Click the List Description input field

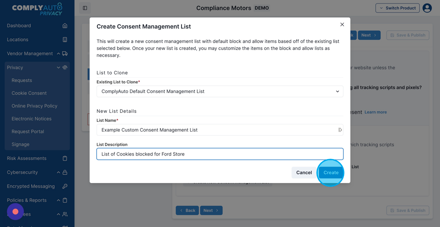click(220, 154)
